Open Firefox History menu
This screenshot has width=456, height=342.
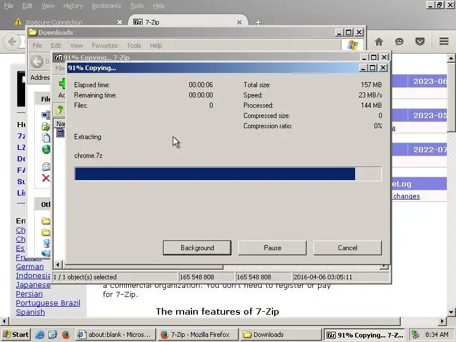(73, 6)
